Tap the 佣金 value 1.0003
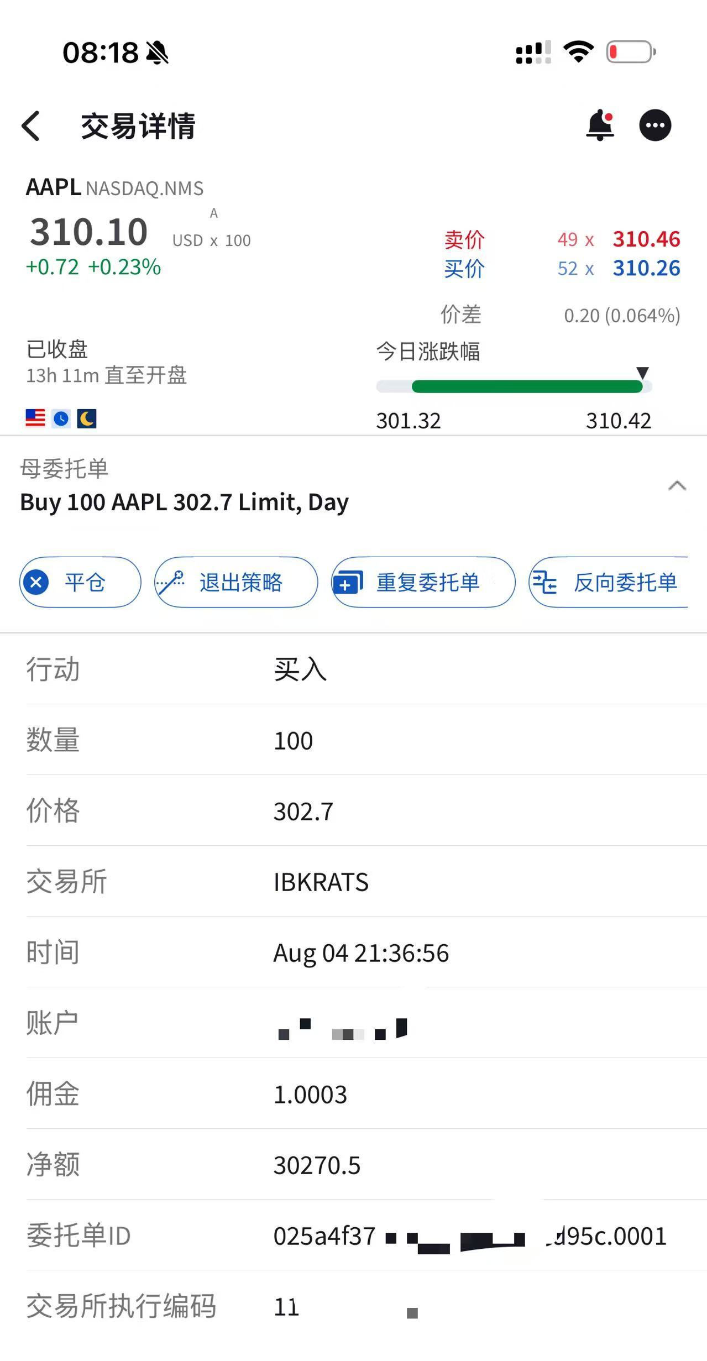 coord(310,1095)
